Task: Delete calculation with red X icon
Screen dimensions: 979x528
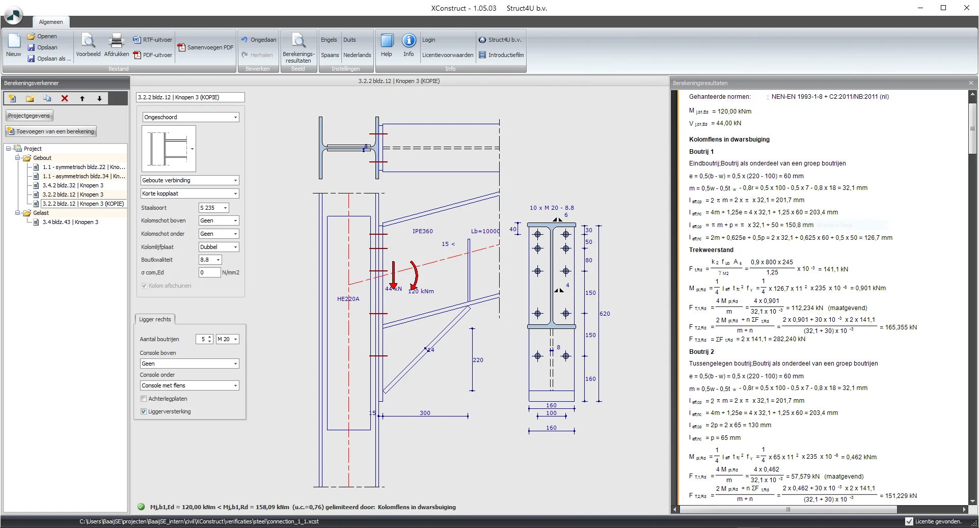Action: pyautogui.click(x=65, y=99)
